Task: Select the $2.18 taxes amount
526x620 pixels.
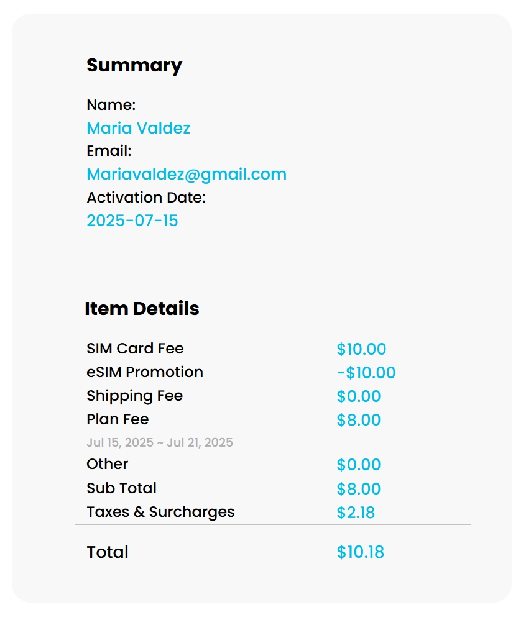Action: [356, 513]
